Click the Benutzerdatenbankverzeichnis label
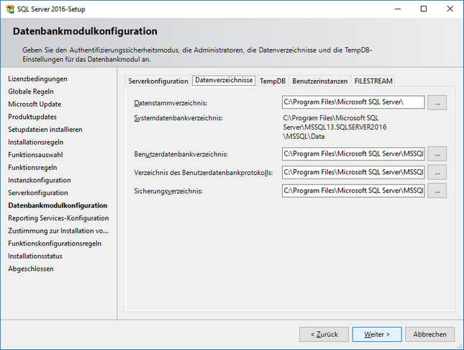Image resolution: width=464 pixels, height=350 pixels. 181,154
